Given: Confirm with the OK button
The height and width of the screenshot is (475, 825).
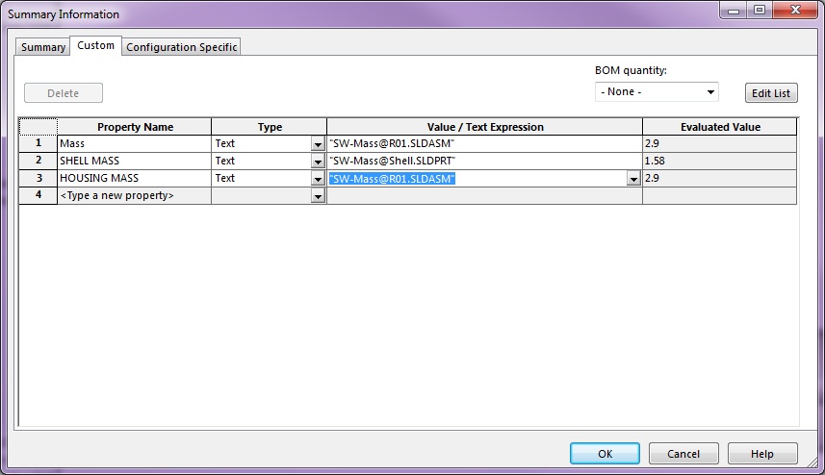Looking at the screenshot, I should (x=605, y=454).
